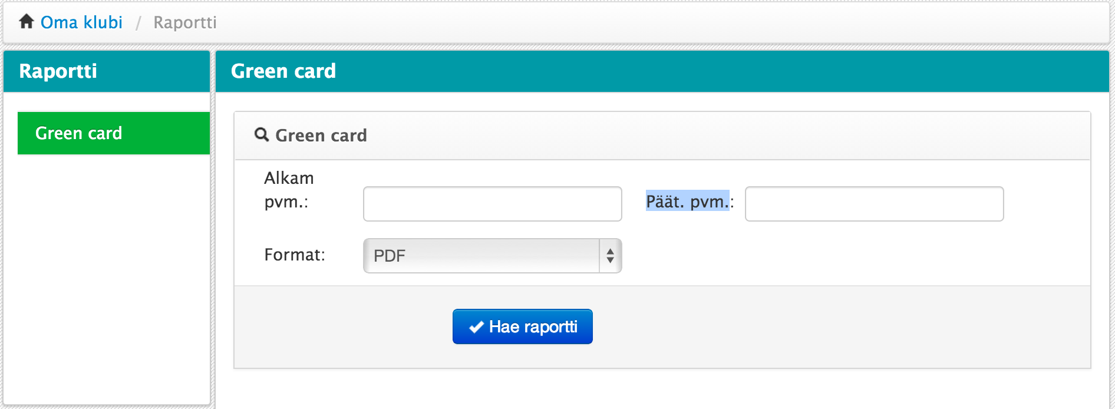Click the Format label
Screen dimensions: 1115x409
(x=295, y=255)
